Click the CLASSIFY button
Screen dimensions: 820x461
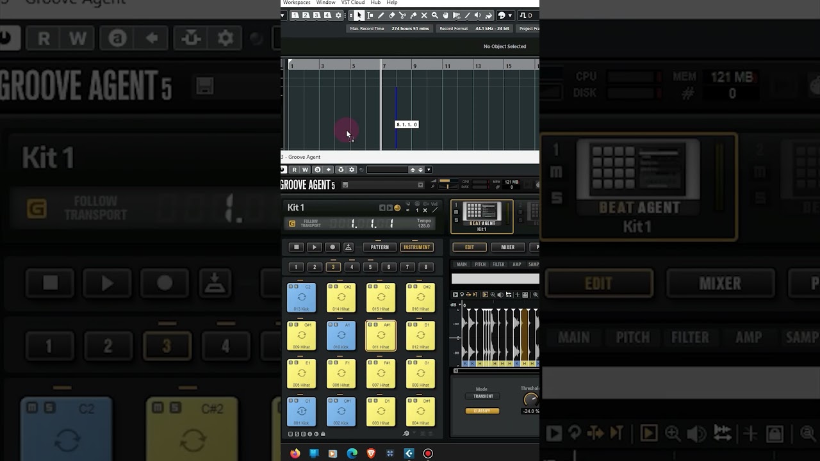click(482, 411)
